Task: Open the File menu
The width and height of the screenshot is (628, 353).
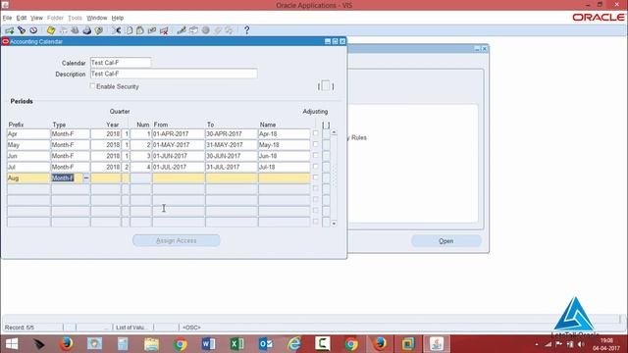Action: (x=7, y=18)
